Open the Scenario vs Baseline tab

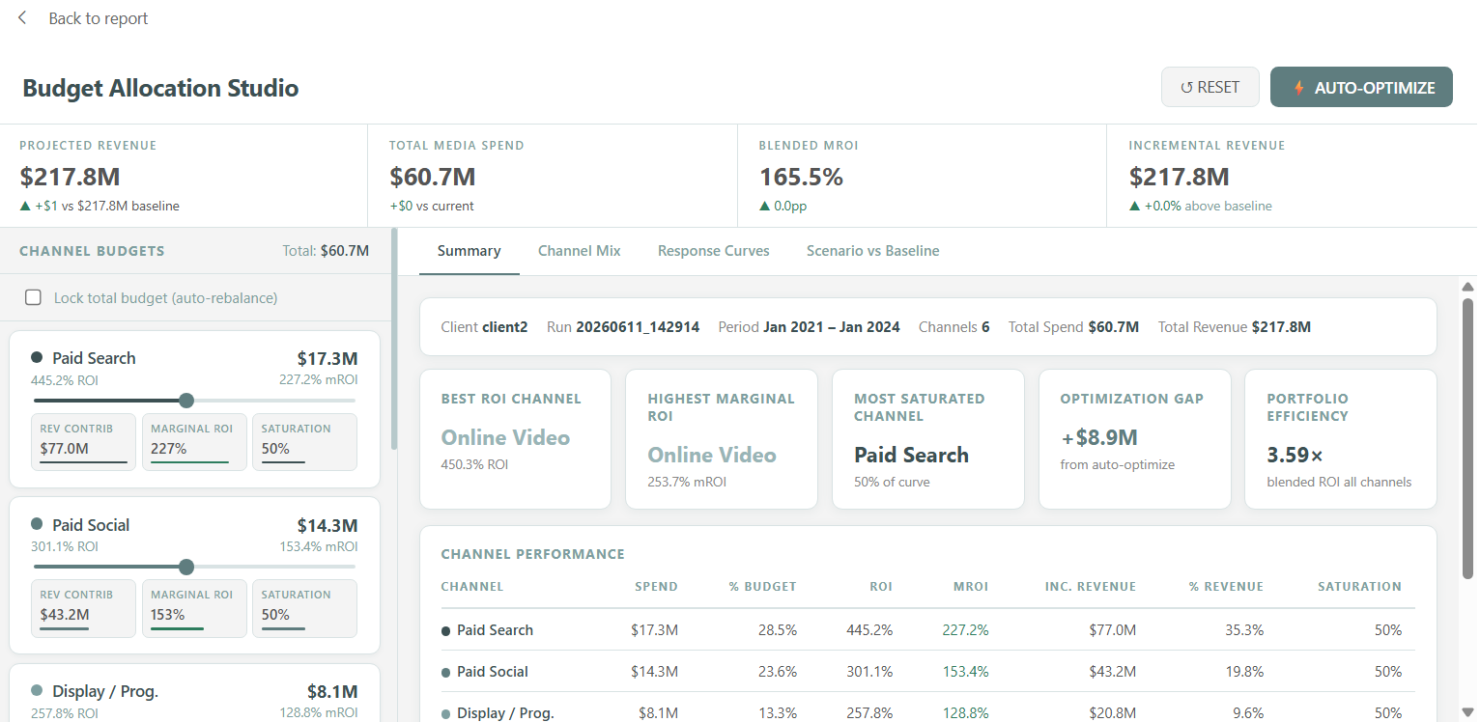(872, 251)
